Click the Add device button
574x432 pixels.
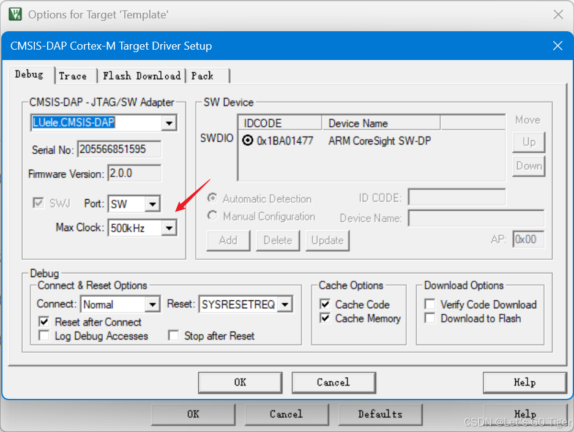[228, 240]
